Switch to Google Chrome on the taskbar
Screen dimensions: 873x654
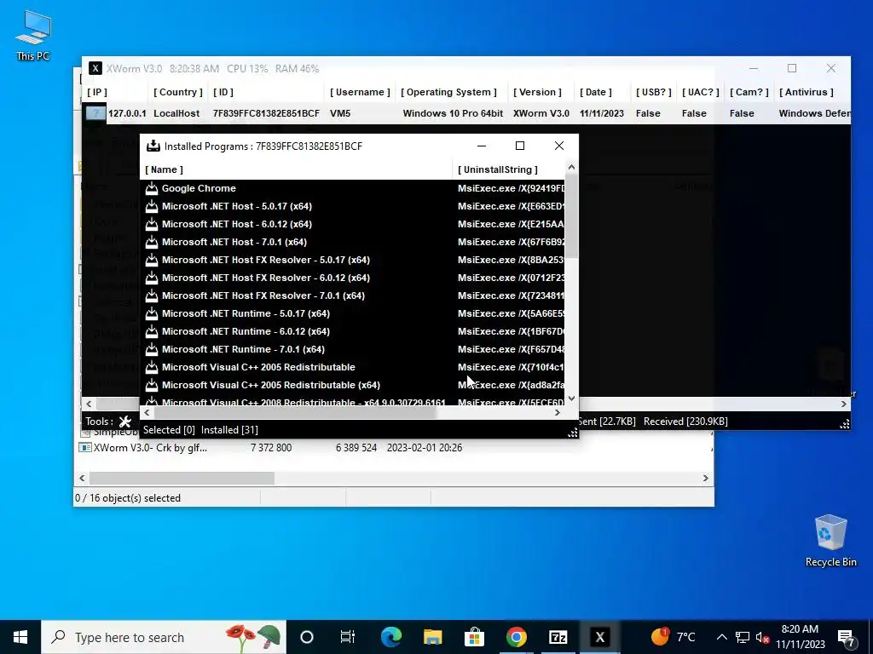click(x=516, y=637)
